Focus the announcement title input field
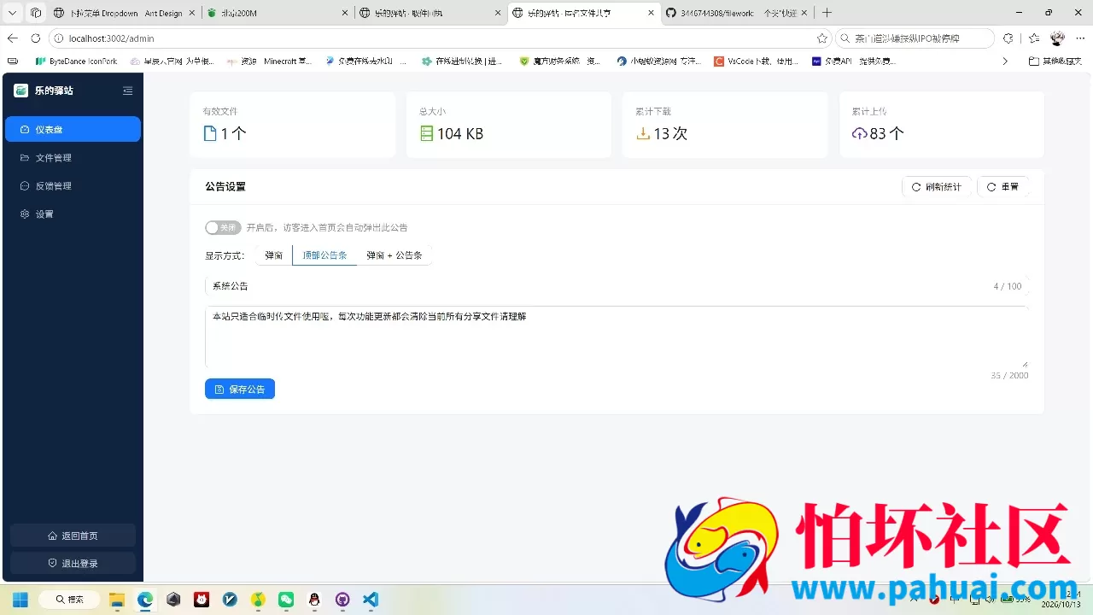Viewport: 1093px width, 615px height. pyautogui.click(x=617, y=286)
